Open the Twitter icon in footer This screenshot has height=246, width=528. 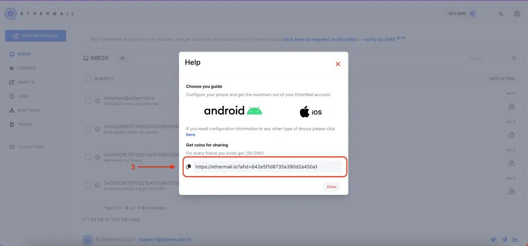click(x=493, y=240)
